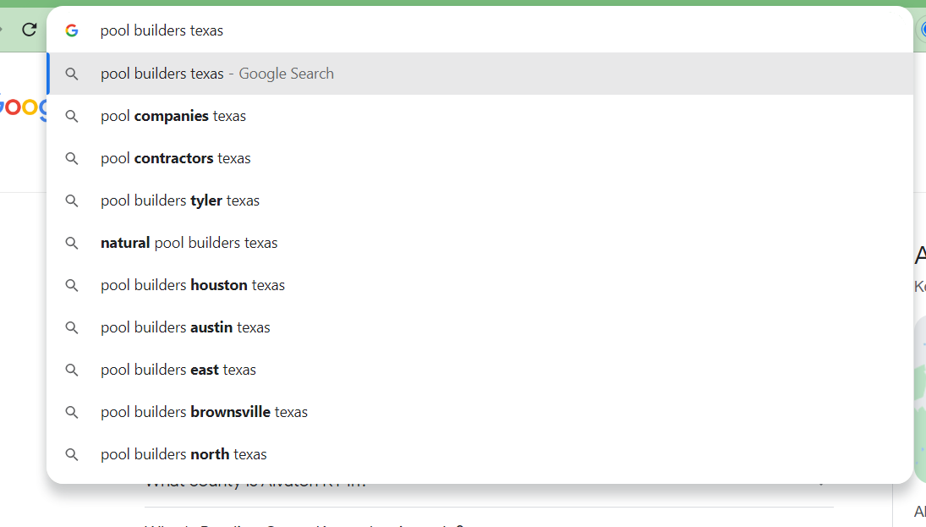Click the browser reload button
This screenshot has width=926, height=527.
point(29,30)
